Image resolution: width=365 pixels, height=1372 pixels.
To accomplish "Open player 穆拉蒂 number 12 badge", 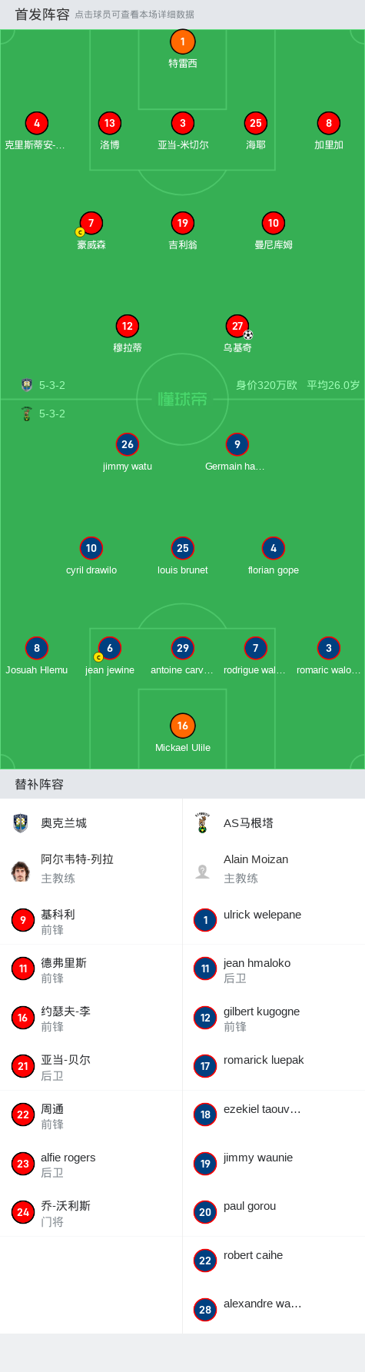I will click(x=128, y=326).
